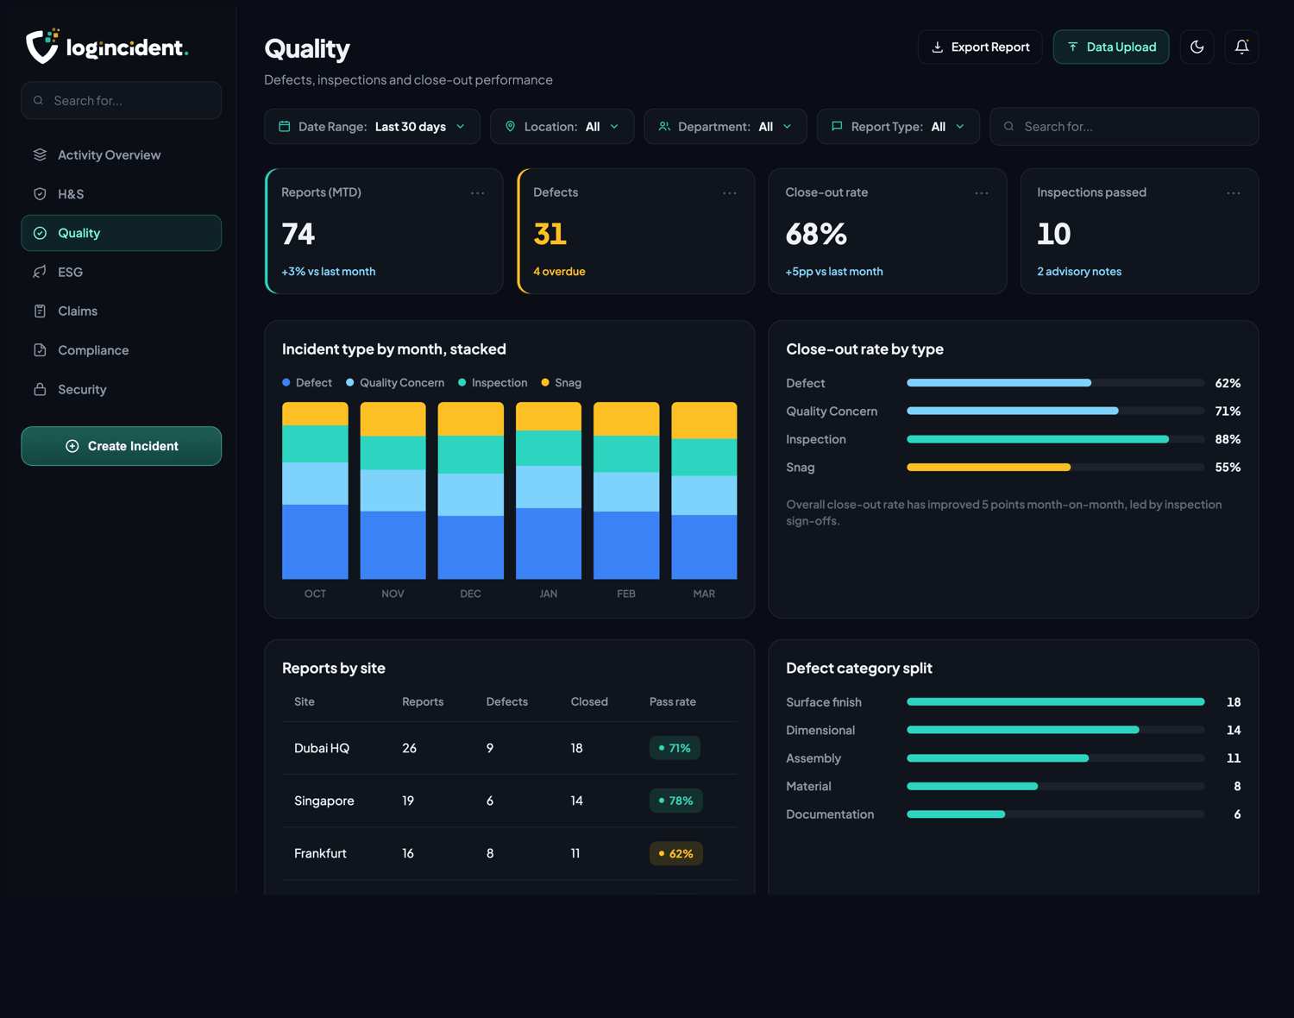
Task: Click the Report Type flag icon
Action: coord(837,127)
